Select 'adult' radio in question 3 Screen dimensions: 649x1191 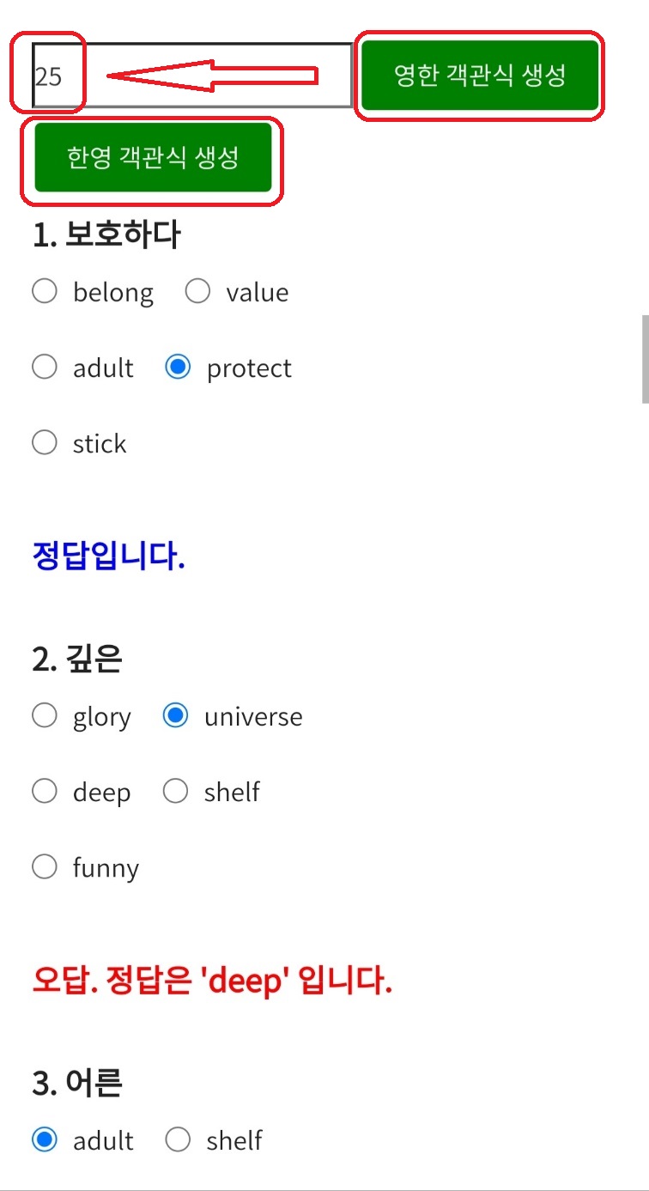pos(45,1139)
